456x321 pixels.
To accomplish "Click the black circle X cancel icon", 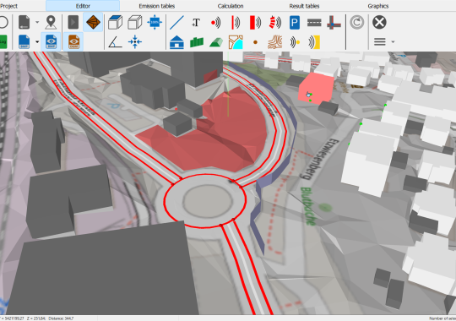I will click(x=379, y=22).
